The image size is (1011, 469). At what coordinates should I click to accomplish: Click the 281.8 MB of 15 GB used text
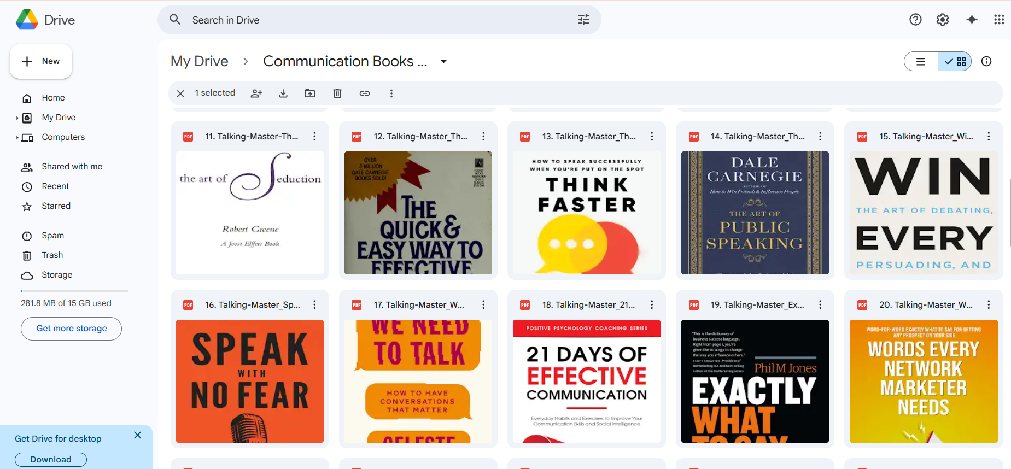point(66,303)
